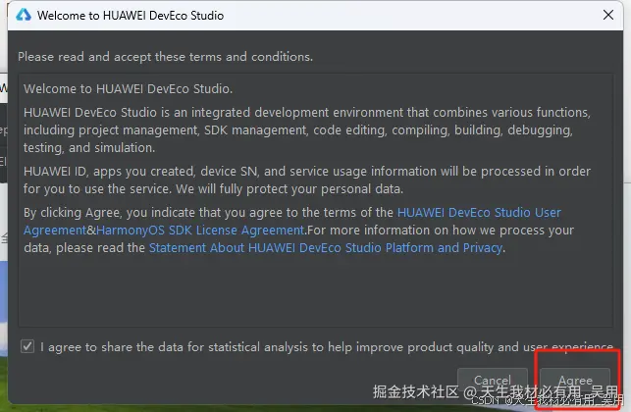
Task: Click the dialog title 'Welcome to HUAWEI DevEco Studio'
Action: coord(131,16)
